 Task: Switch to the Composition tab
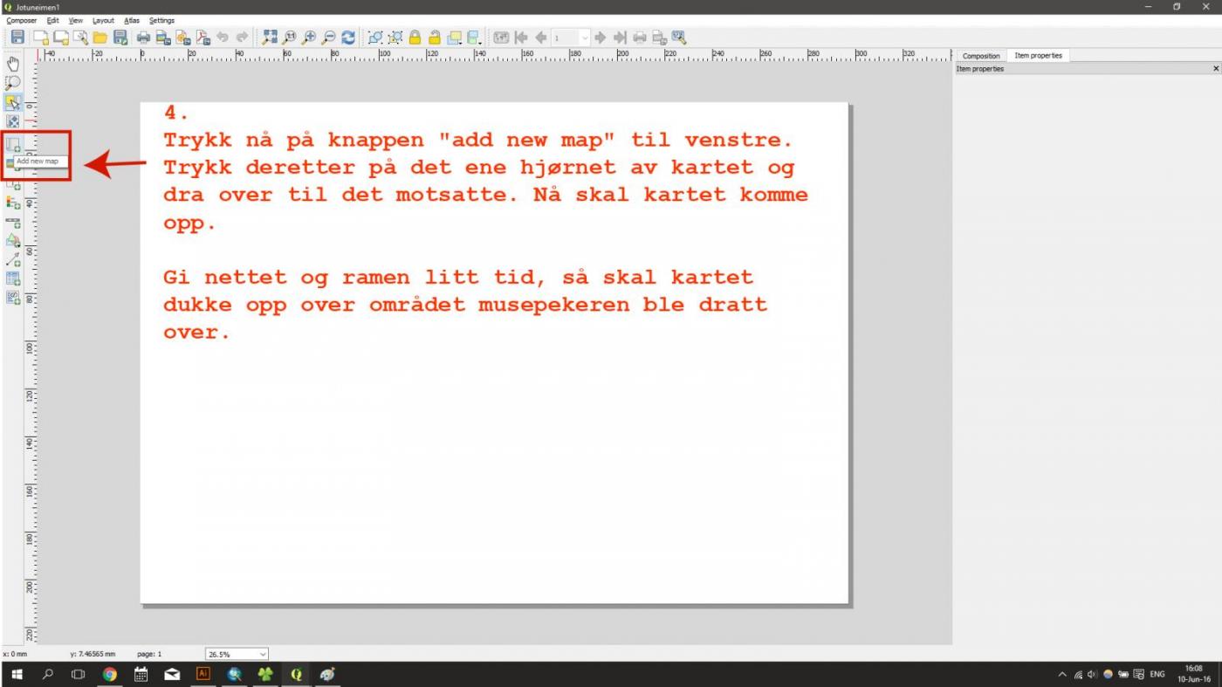[x=981, y=56]
